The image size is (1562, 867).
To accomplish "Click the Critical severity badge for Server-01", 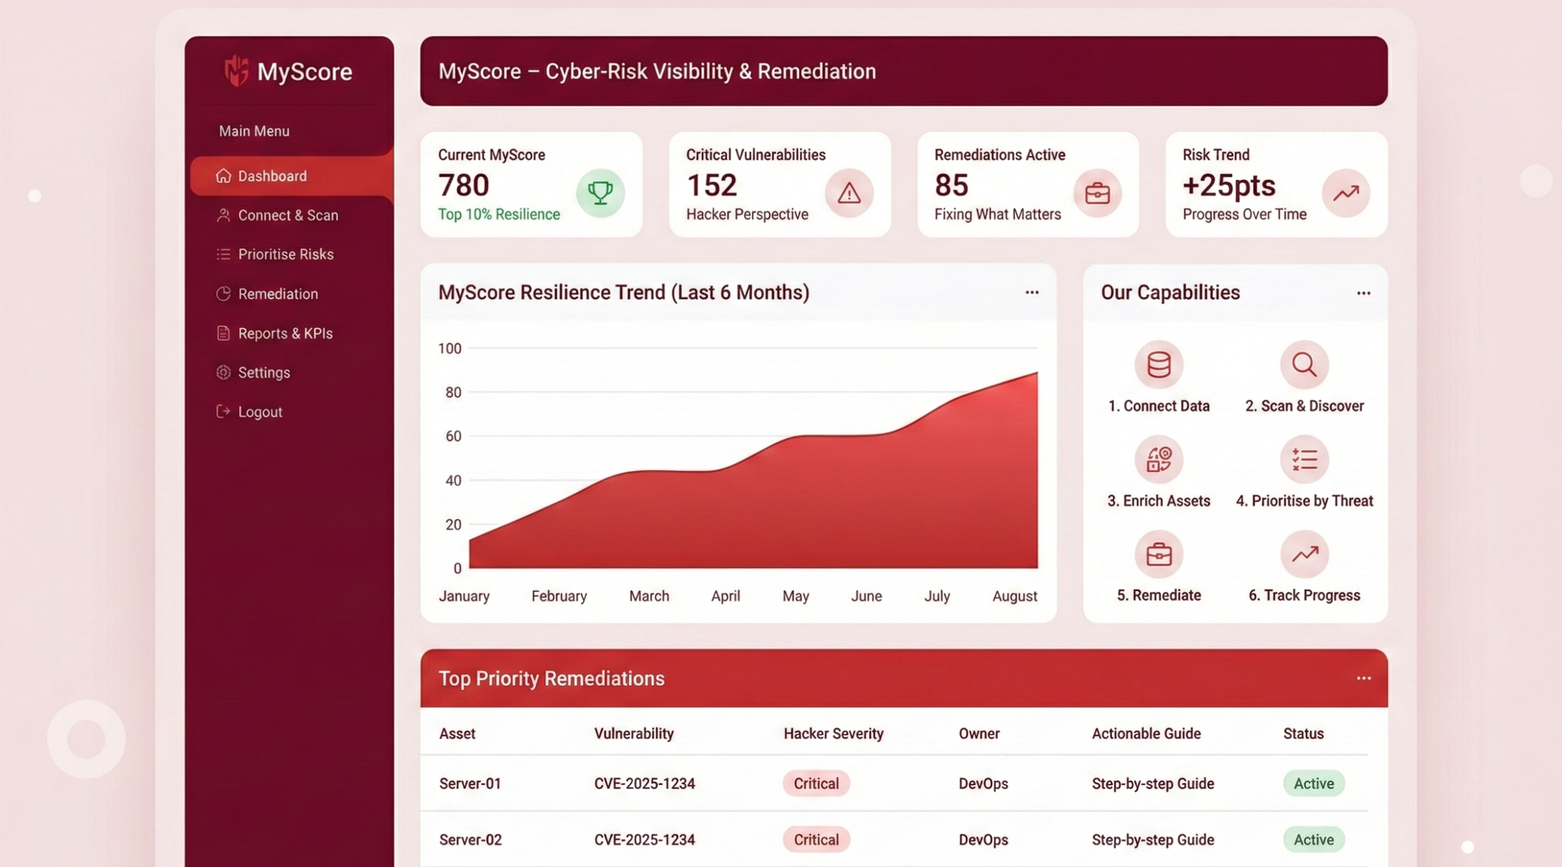I will pyautogui.click(x=815, y=783).
